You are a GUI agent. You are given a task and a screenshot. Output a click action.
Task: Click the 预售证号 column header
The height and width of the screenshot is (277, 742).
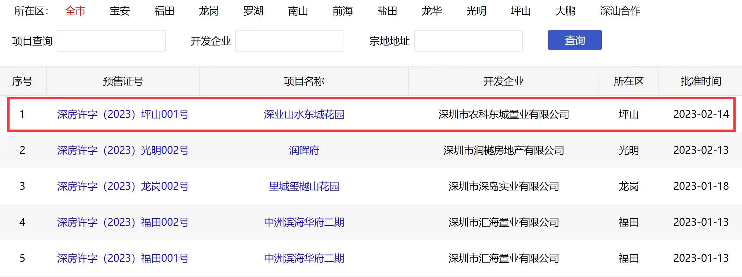point(123,82)
